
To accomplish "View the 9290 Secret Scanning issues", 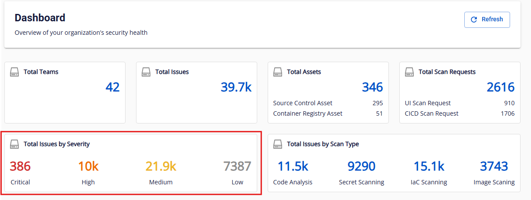I will tap(361, 167).
